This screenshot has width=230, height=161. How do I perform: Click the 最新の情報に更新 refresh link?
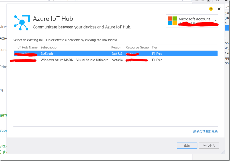click(205, 131)
